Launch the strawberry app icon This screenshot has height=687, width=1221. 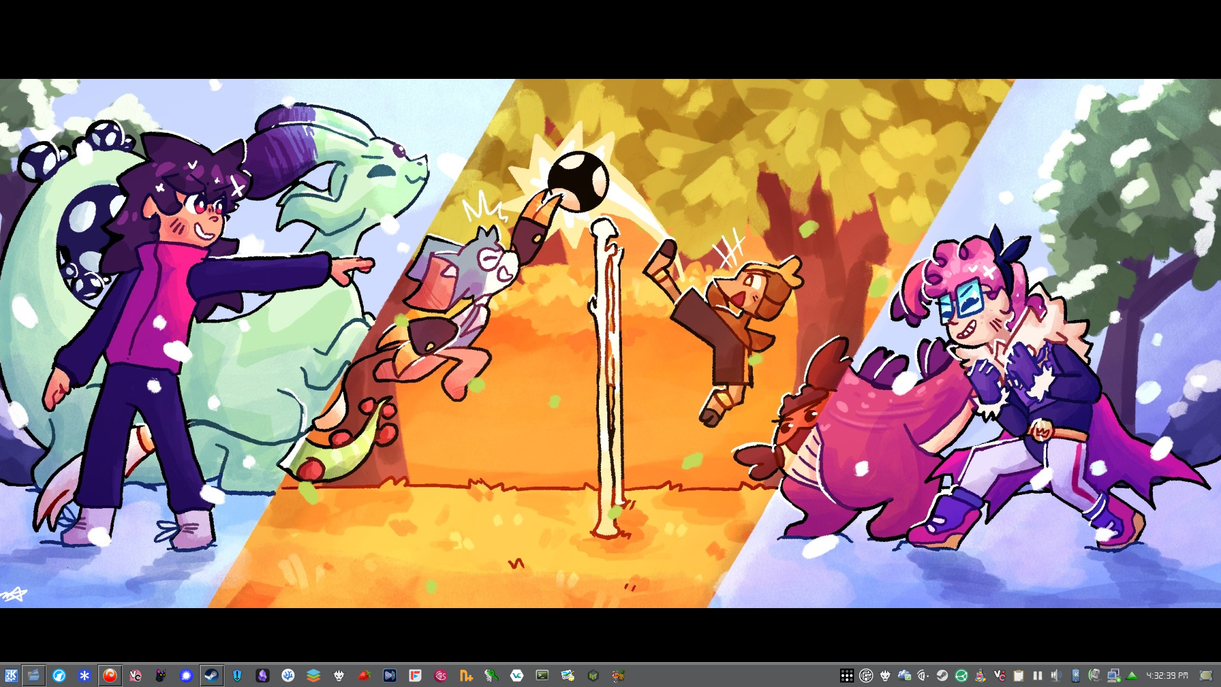point(364,676)
